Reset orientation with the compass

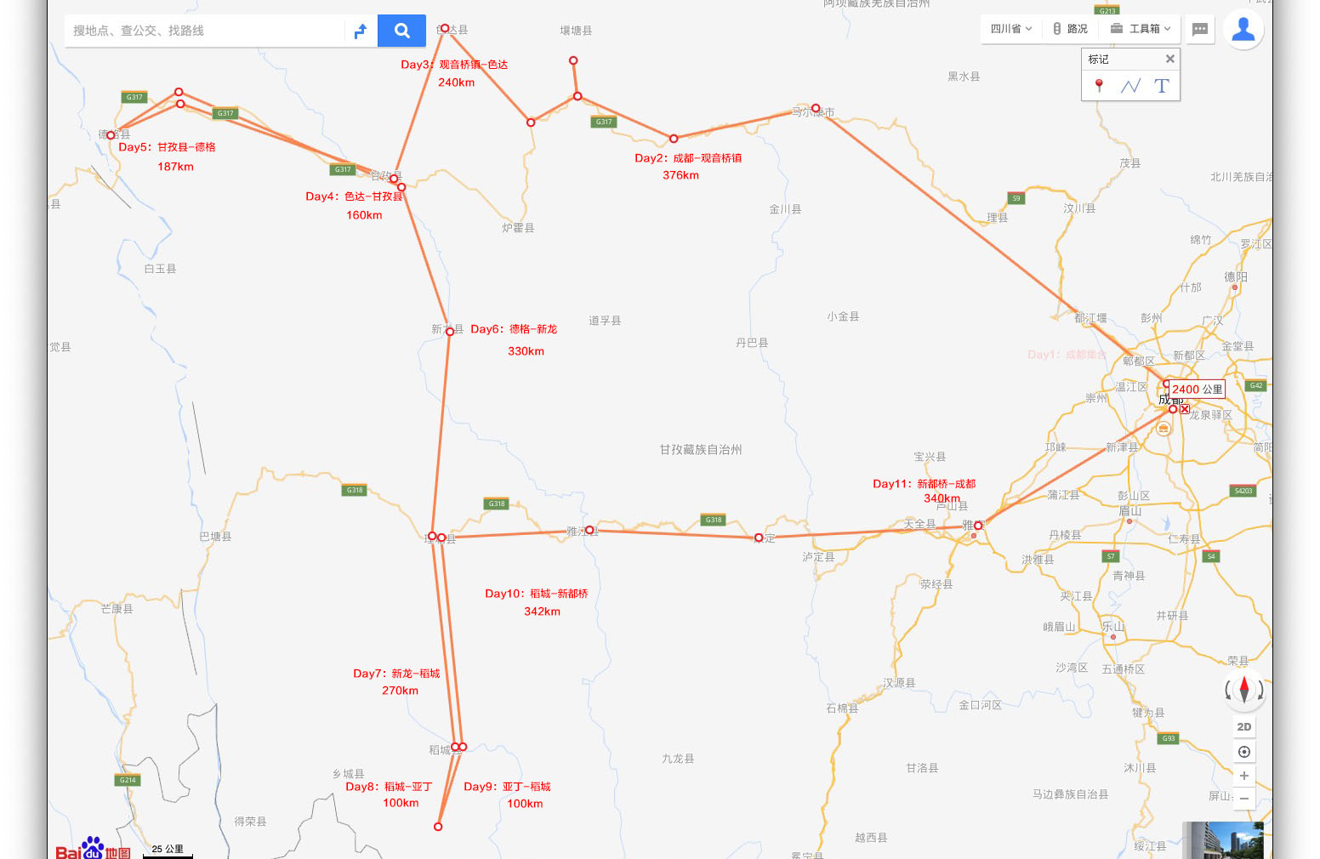1244,689
